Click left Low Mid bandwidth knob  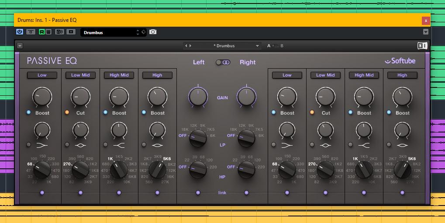pyautogui.click(x=80, y=130)
